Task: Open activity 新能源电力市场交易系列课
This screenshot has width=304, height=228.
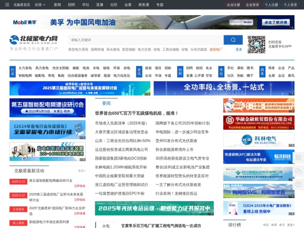Action: [49, 222]
